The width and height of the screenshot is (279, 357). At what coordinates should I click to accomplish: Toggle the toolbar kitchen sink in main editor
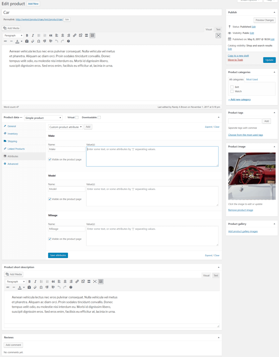(92, 36)
